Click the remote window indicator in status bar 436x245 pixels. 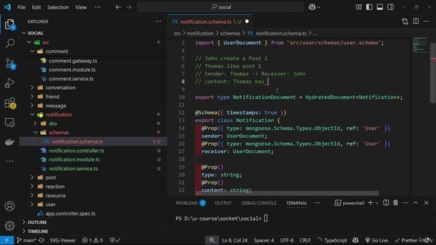7,240
